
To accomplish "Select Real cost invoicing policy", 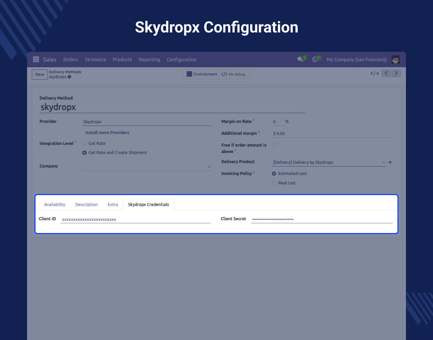I will pos(274,183).
